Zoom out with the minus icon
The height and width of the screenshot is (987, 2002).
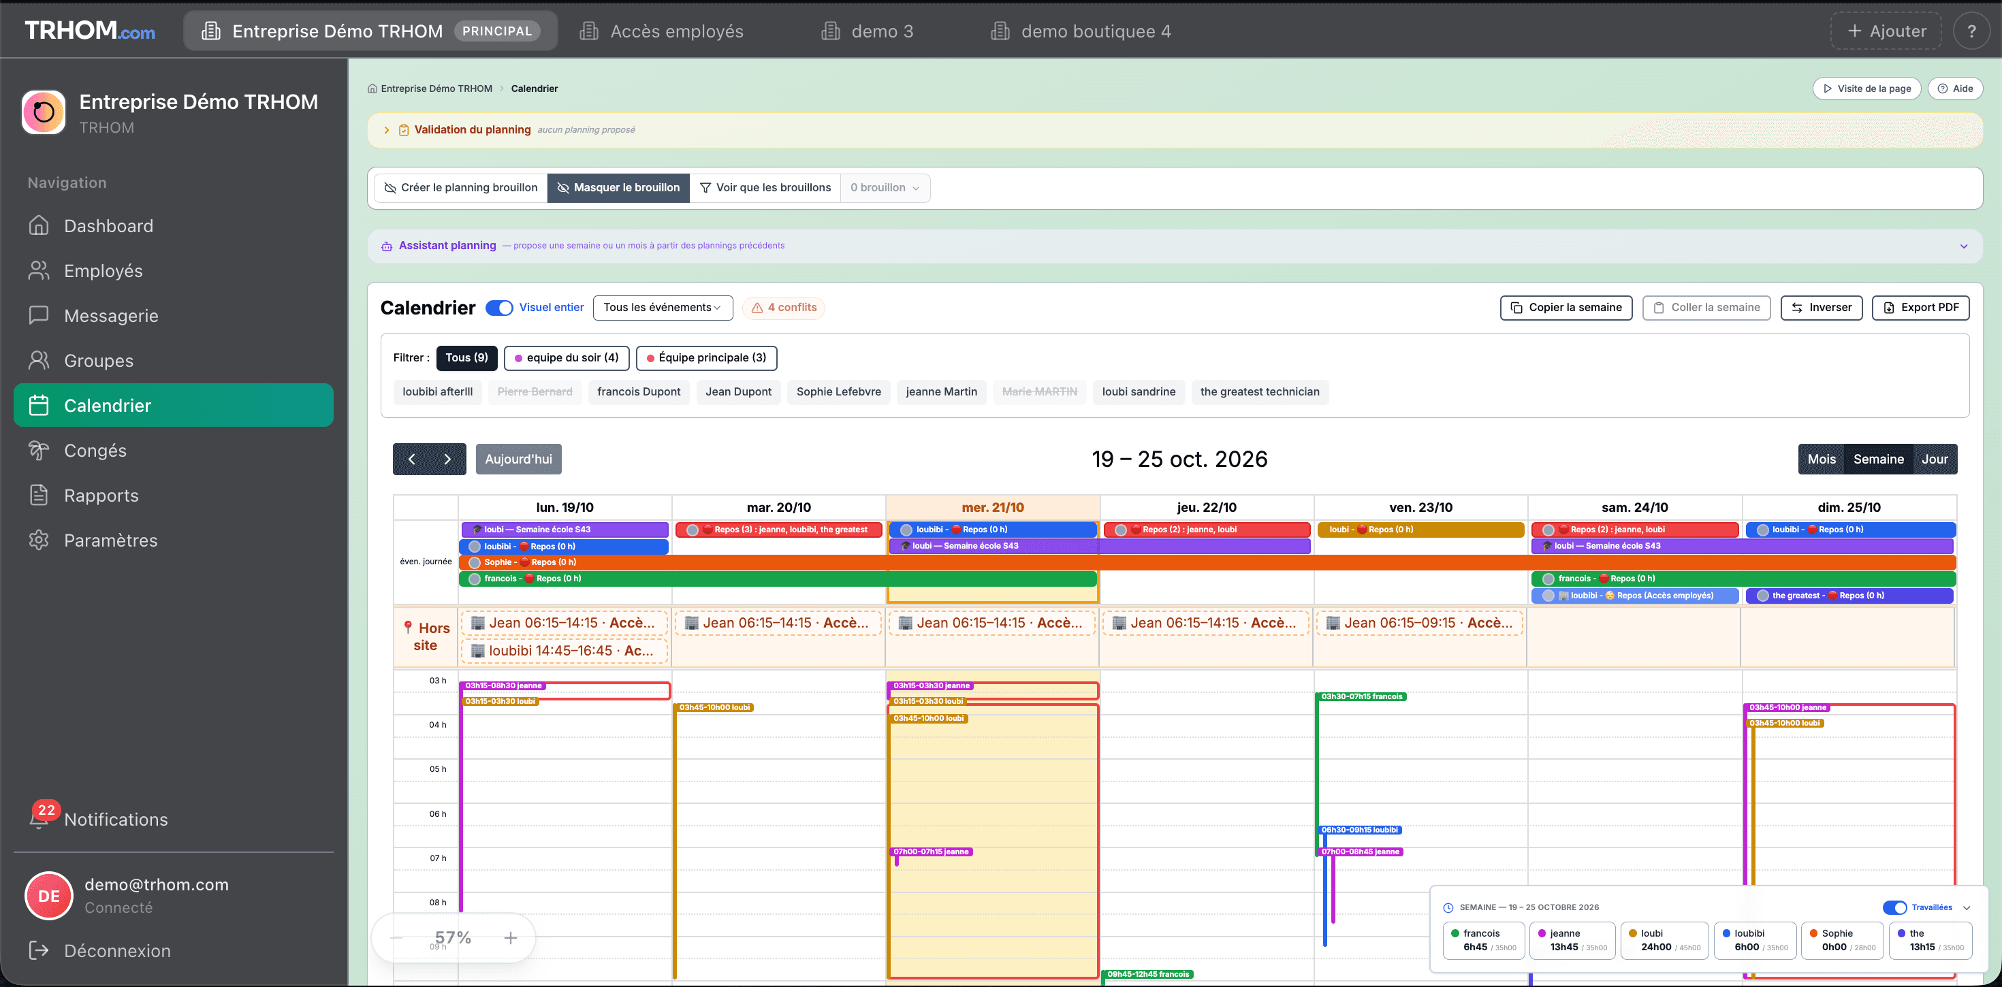point(396,938)
